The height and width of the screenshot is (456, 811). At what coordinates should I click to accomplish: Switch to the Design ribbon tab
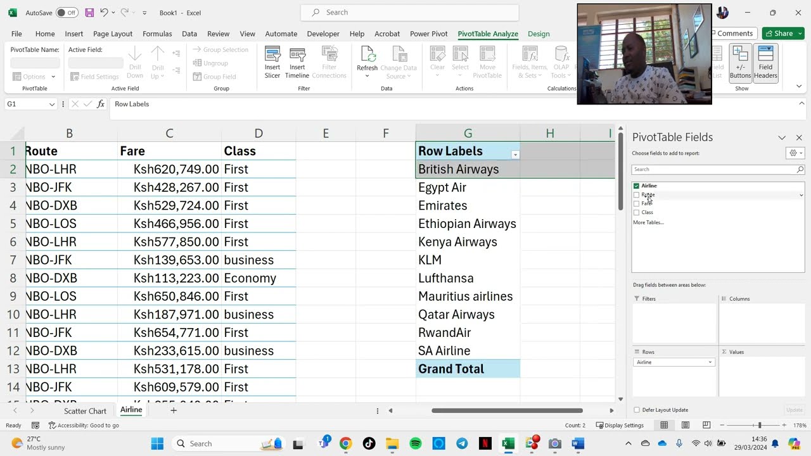(x=539, y=34)
